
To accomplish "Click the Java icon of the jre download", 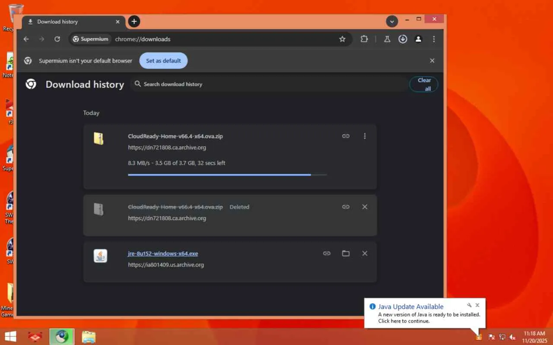I will [100, 256].
